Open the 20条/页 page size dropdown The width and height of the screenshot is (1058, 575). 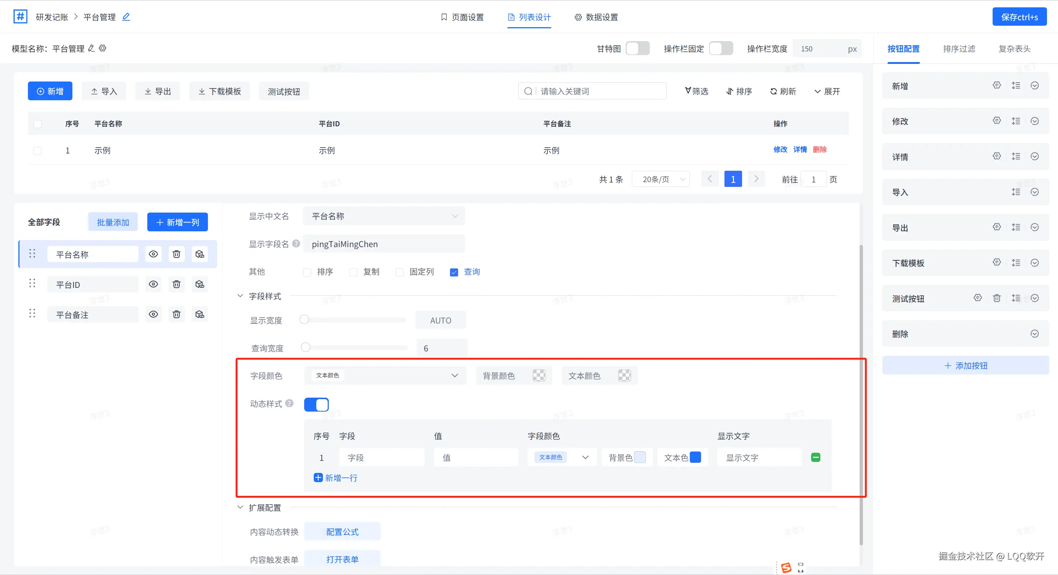[661, 179]
